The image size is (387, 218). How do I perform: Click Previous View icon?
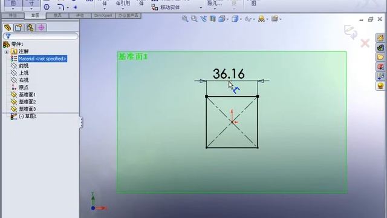(203, 19)
